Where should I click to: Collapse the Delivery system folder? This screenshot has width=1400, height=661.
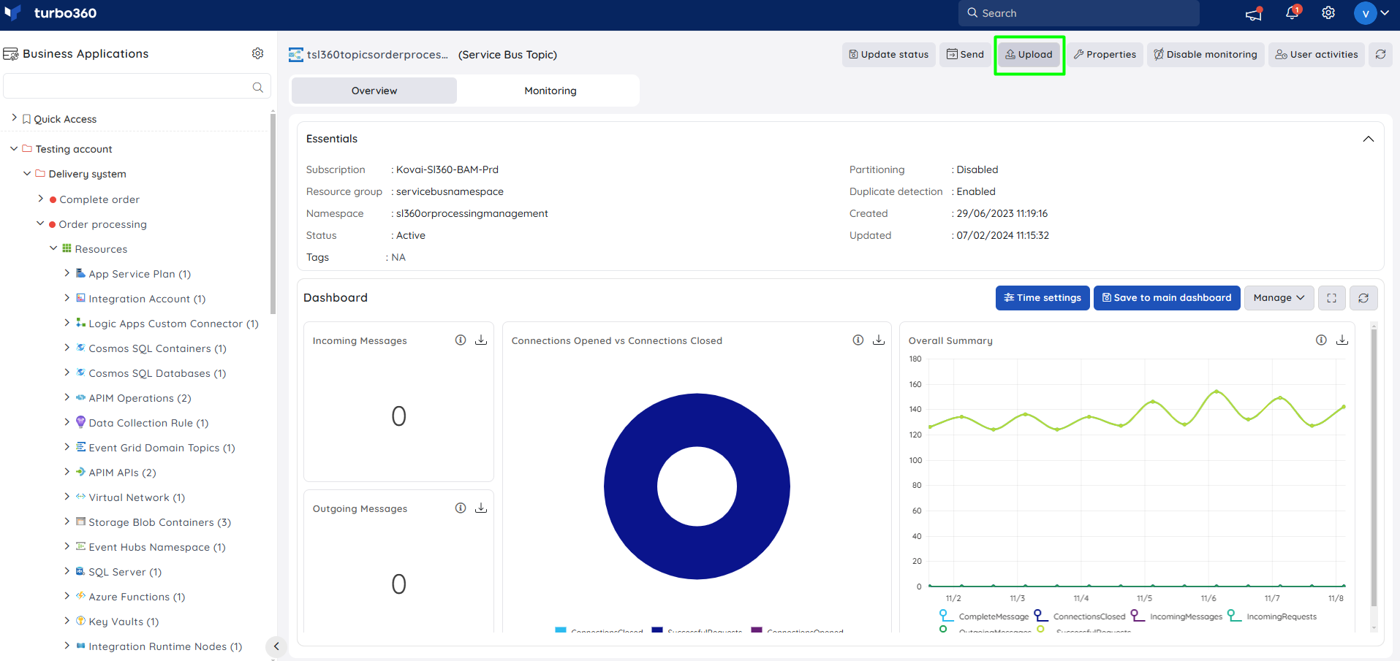tap(27, 173)
